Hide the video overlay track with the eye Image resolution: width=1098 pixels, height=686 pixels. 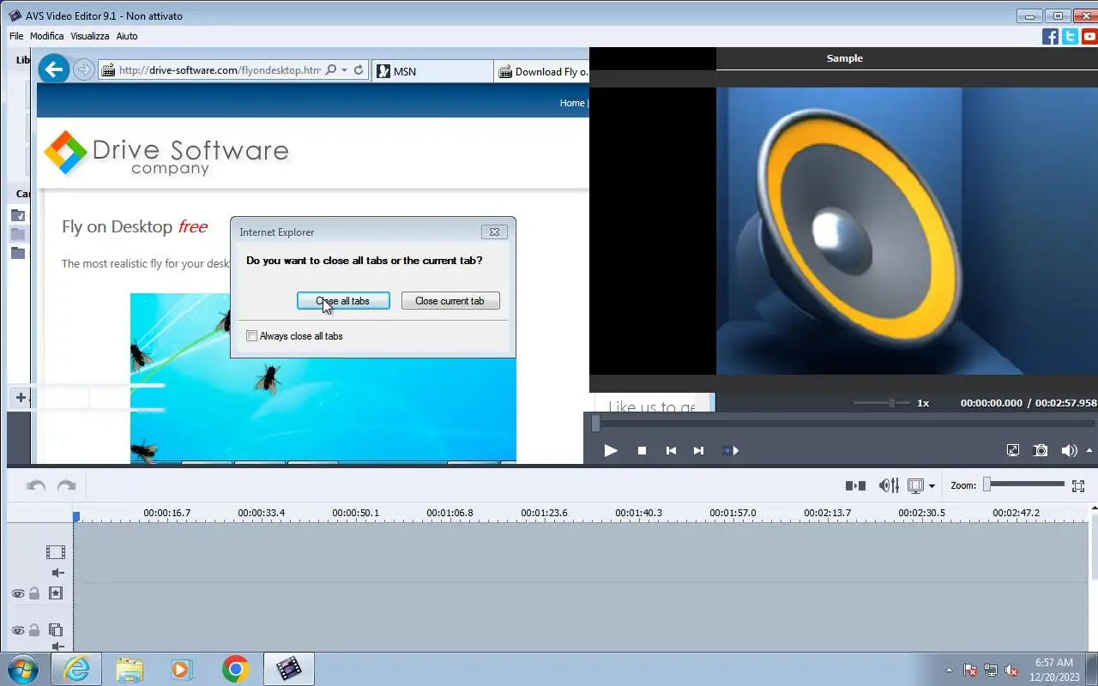17,630
